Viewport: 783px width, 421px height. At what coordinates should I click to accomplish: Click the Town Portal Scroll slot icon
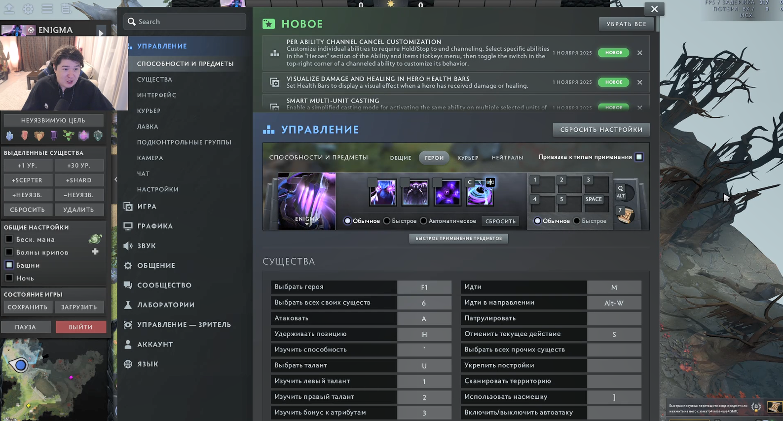tap(625, 215)
